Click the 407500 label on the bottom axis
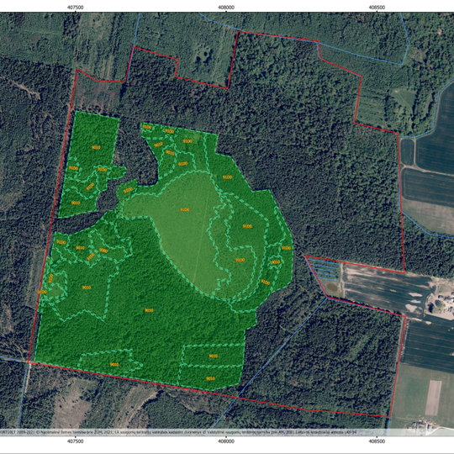The width and height of the screenshot is (454, 454). point(76,441)
